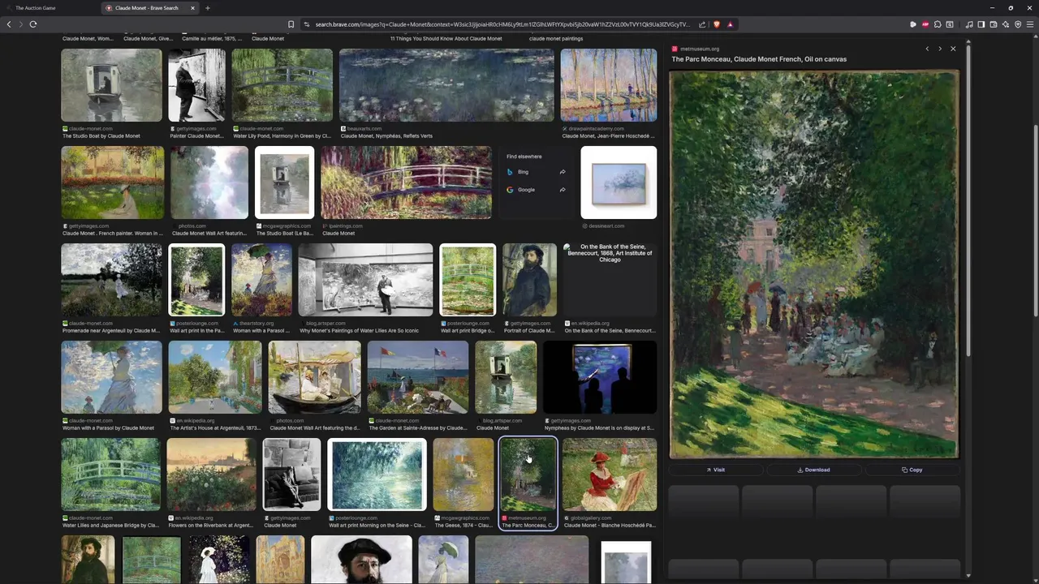Screen dimensions: 1039x584
Task: Click the Copy button under the preview
Action: (912, 470)
